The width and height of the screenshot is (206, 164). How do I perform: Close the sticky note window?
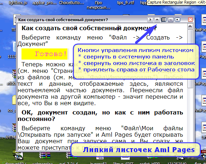[190, 20]
